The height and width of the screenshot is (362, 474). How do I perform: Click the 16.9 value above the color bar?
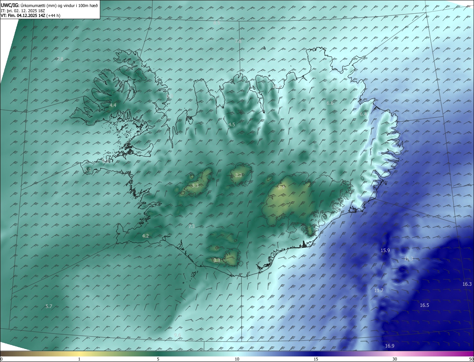[390, 346]
